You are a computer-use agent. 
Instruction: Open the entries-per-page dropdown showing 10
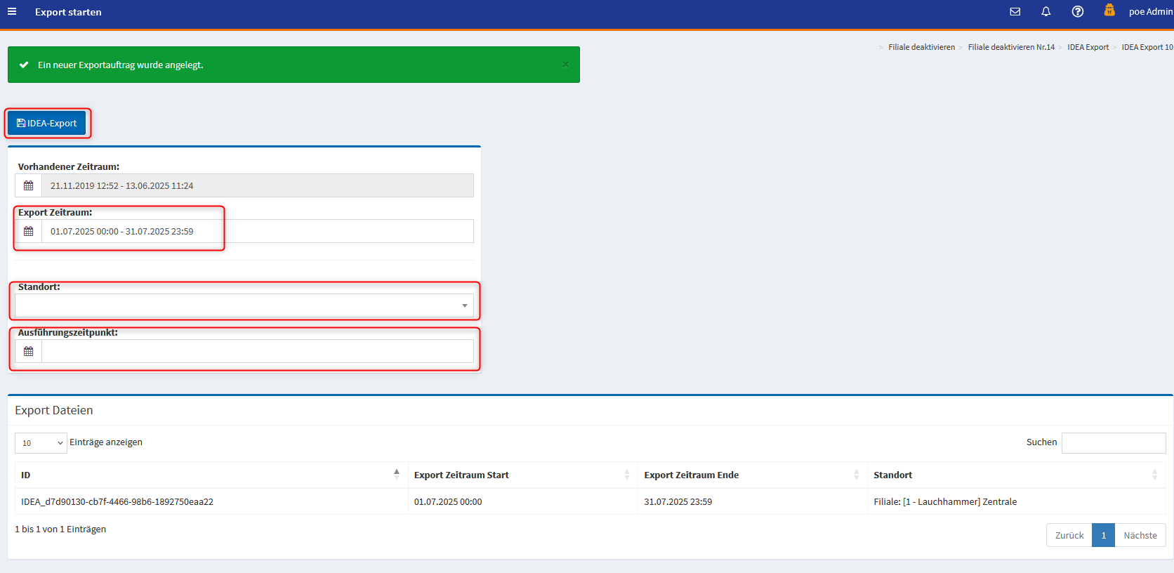click(41, 443)
